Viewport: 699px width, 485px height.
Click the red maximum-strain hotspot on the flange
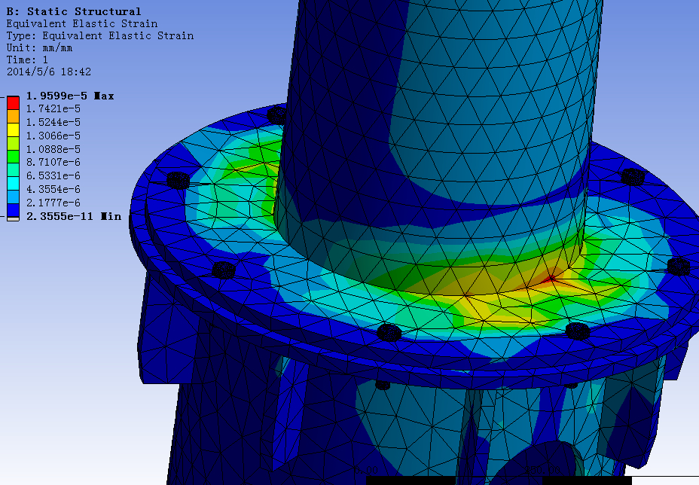549,279
